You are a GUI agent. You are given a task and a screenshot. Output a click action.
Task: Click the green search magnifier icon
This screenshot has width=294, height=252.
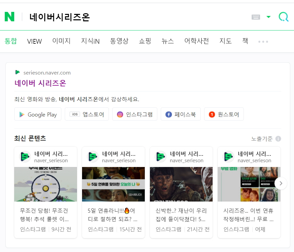point(283,17)
